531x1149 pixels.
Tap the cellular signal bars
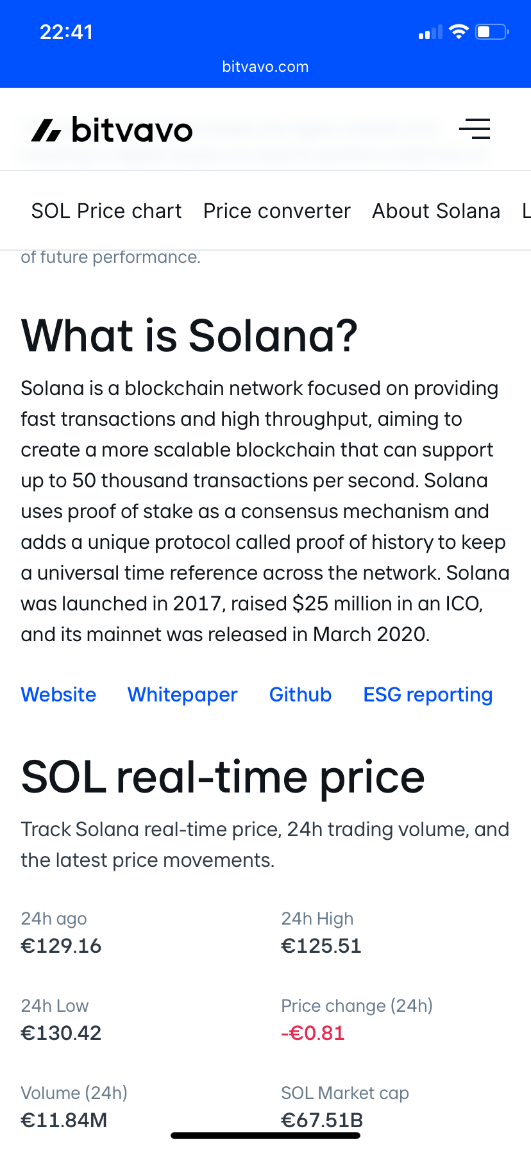pyautogui.click(x=430, y=32)
